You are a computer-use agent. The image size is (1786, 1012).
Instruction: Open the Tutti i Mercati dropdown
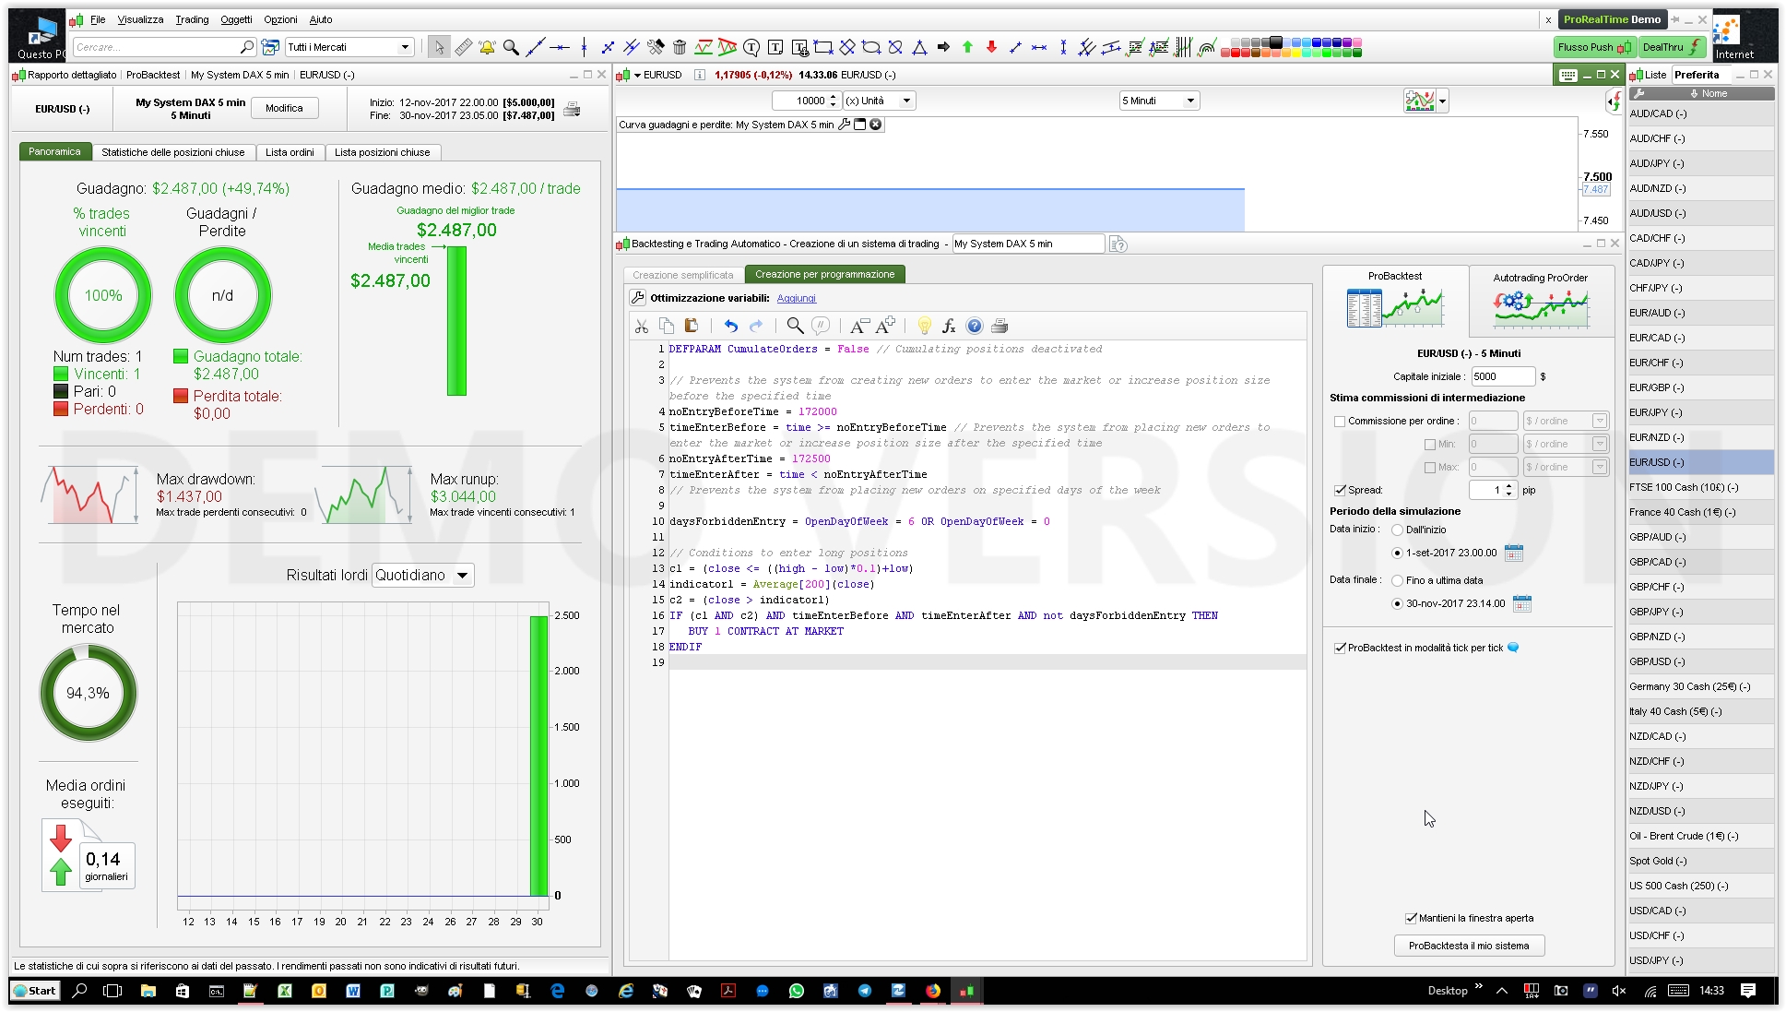[404, 47]
